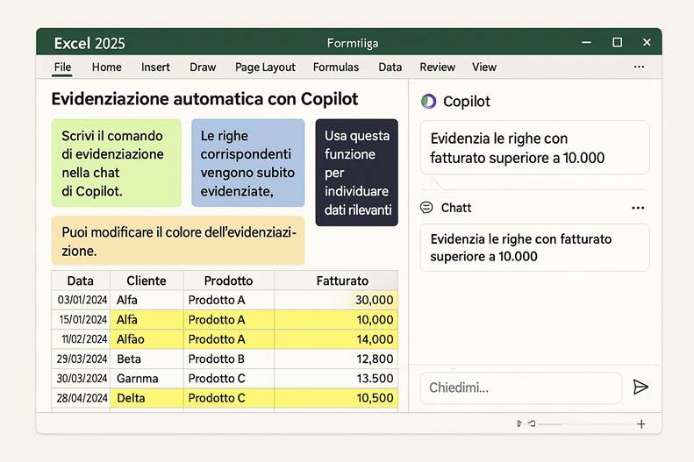Image resolution: width=694 pixels, height=462 pixels.
Task: Select the Beta client cell
Action: 147,359
